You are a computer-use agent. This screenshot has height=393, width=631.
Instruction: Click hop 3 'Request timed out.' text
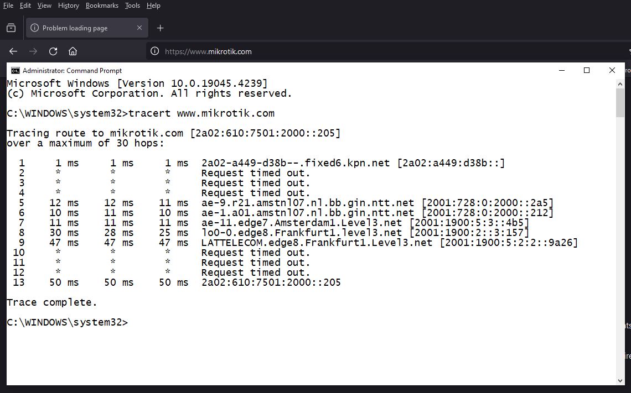[256, 184]
